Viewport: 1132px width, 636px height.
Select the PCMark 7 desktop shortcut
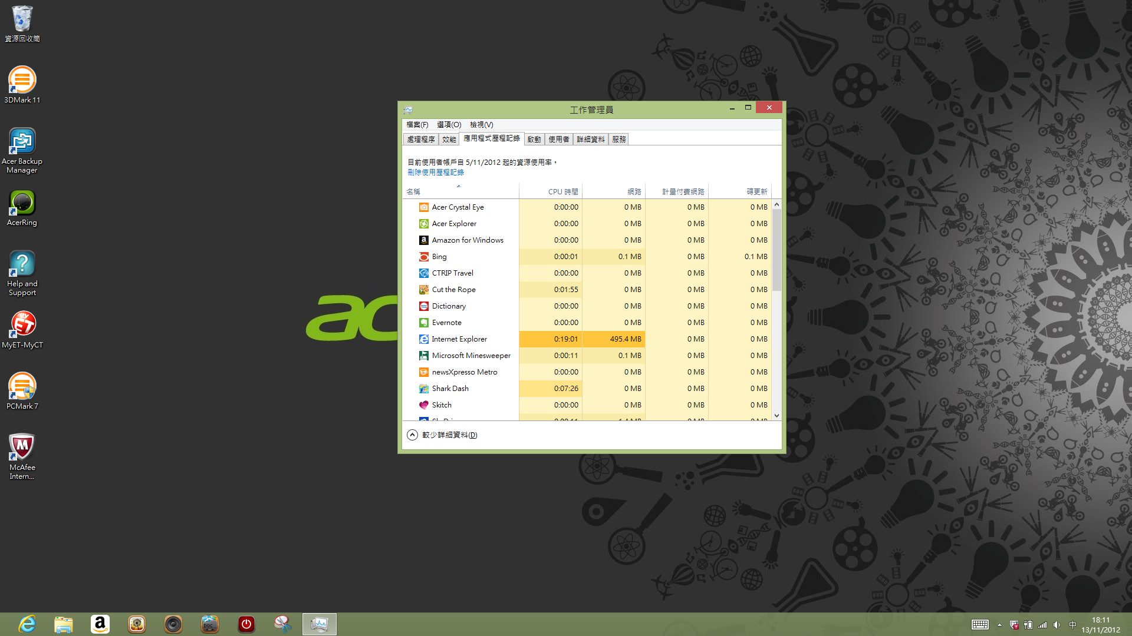tap(22, 391)
